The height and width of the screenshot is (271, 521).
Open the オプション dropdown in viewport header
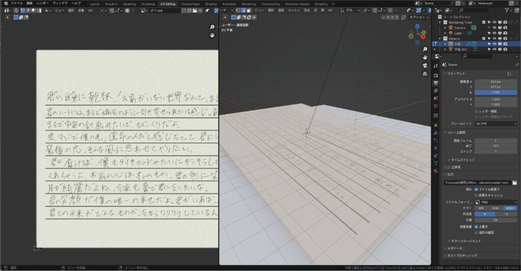point(419,17)
